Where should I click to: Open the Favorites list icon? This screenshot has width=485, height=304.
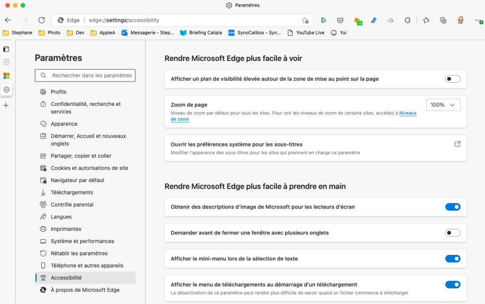pos(426,20)
